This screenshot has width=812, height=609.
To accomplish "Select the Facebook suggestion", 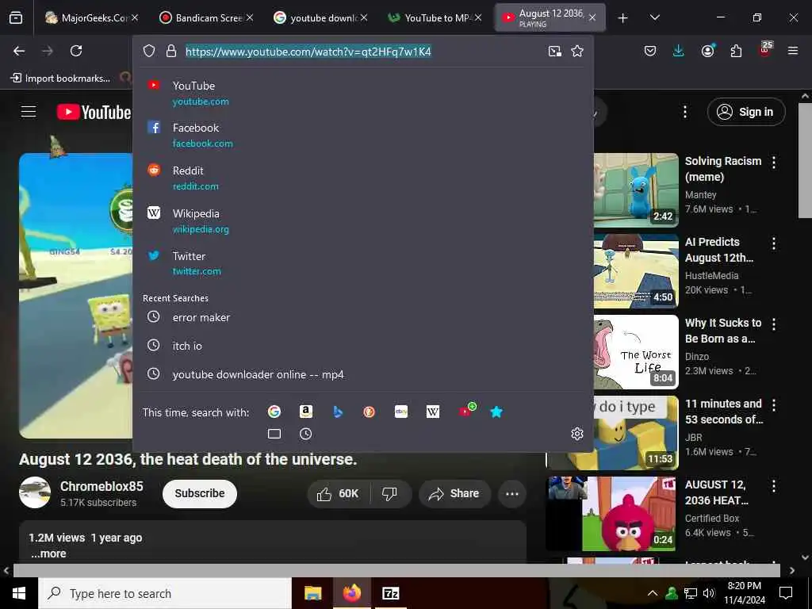I will (362, 135).
